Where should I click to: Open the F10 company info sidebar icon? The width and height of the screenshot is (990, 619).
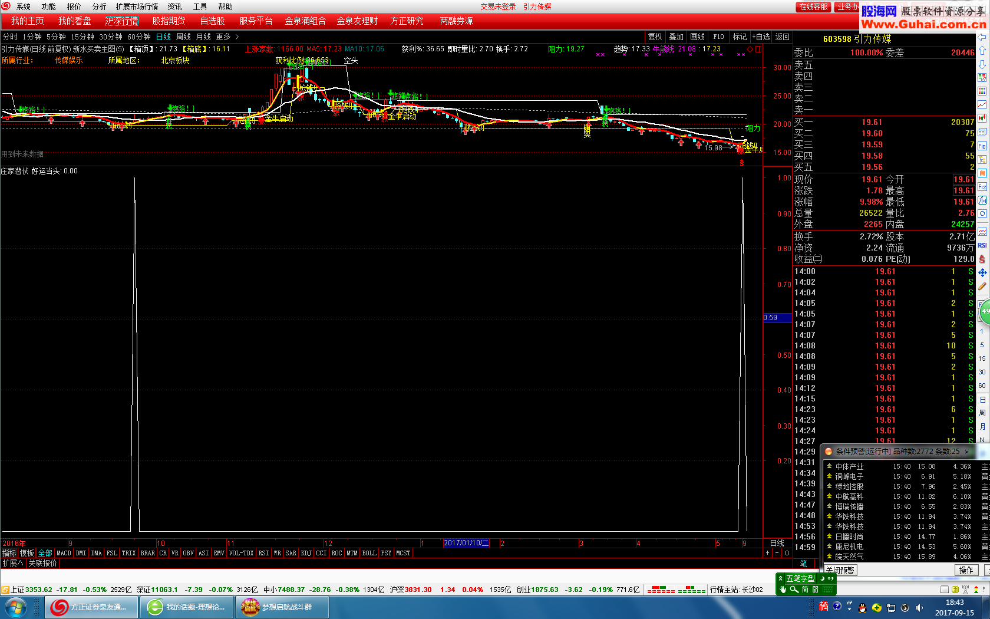[x=982, y=146]
